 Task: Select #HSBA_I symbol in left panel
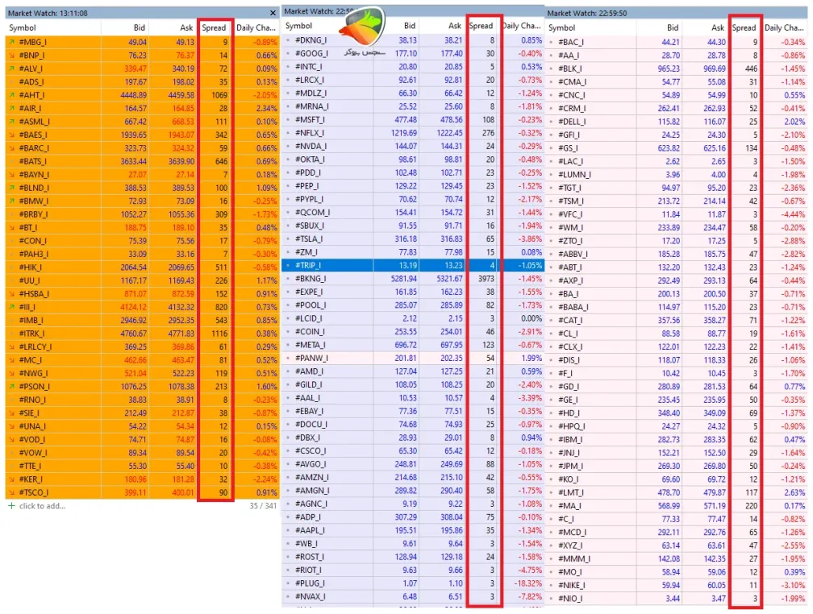[x=34, y=294]
